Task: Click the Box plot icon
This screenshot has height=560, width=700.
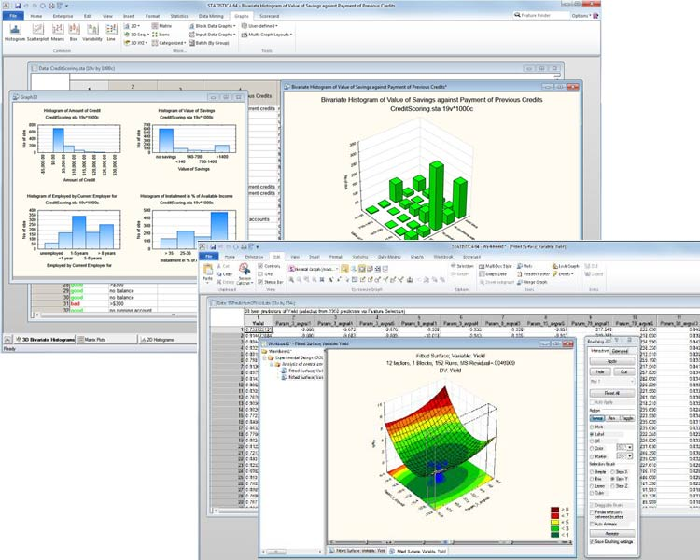Action: click(74, 30)
